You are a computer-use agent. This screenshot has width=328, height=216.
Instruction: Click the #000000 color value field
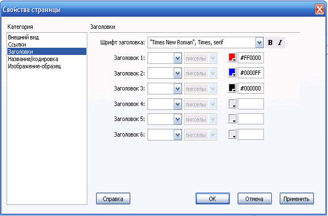[x=251, y=89]
